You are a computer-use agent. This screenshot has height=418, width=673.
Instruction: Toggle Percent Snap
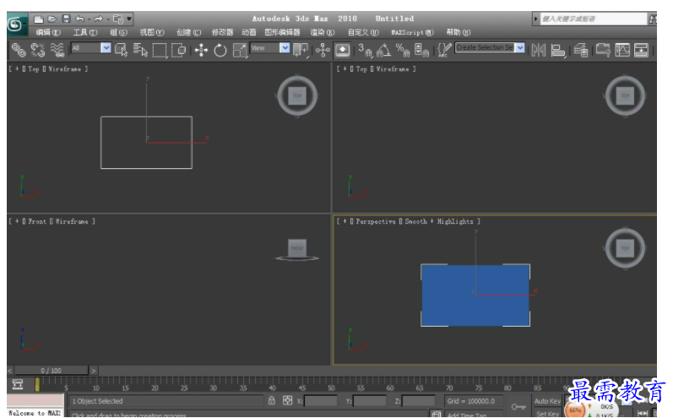tap(403, 50)
